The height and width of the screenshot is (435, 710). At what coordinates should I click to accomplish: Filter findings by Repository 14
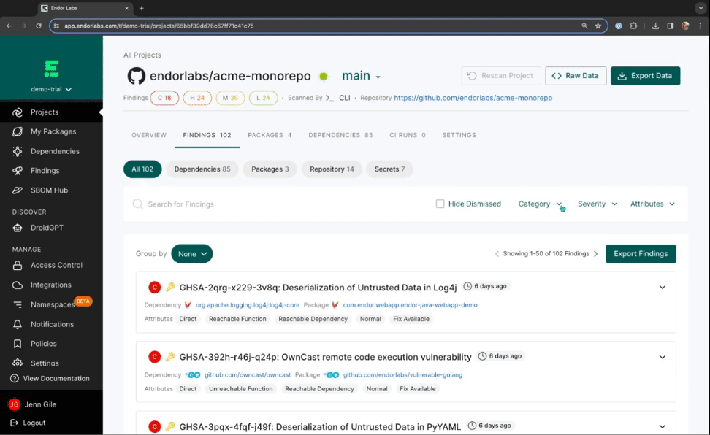coord(332,169)
